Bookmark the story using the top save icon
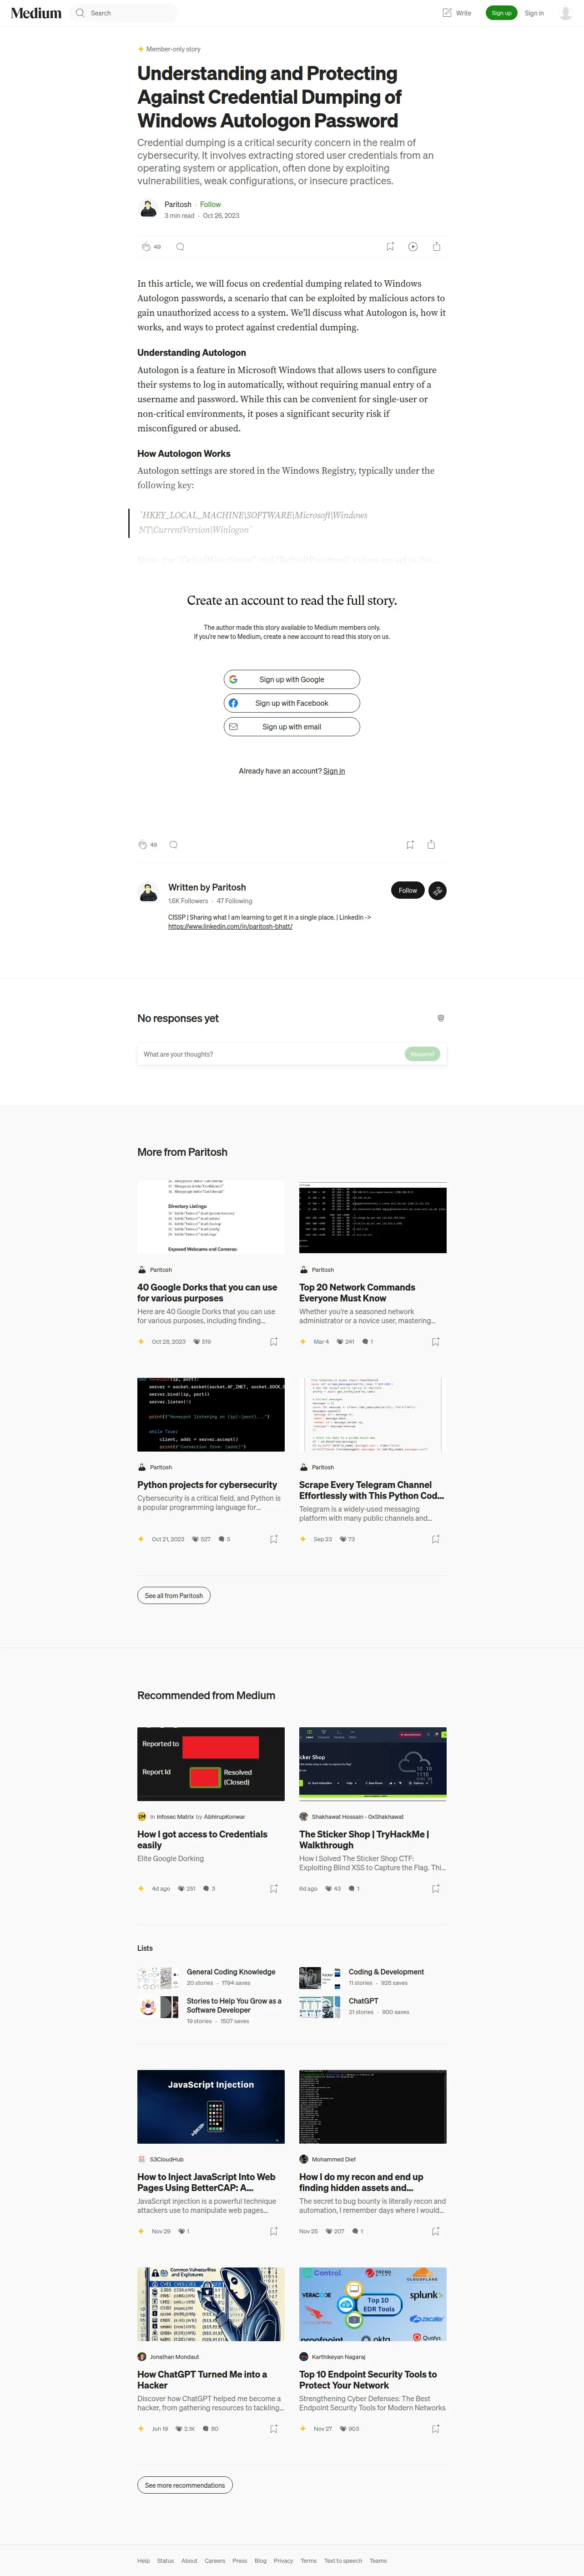584x2576 pixels. [390, 246]
